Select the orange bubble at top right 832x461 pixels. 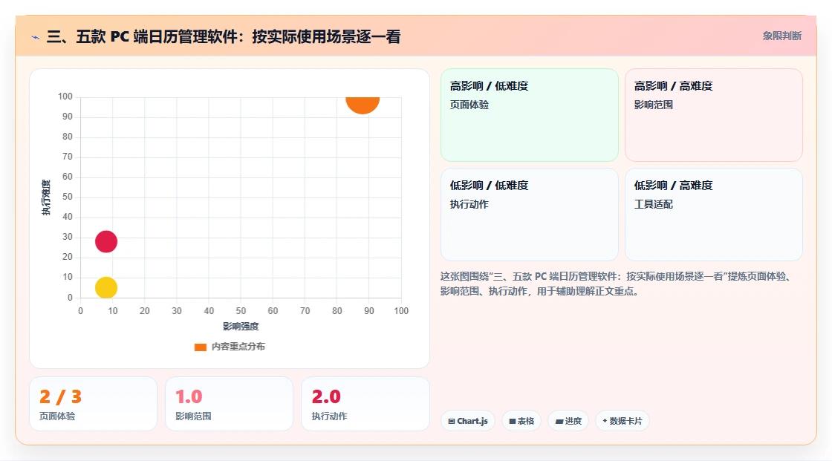pyautogui.click(x=363, y=105)
